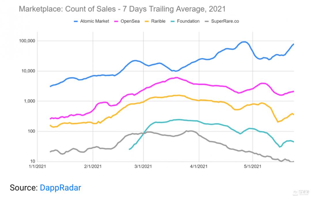
Task: Select the OpenSea legend label
Action: (x=130, y=21)
